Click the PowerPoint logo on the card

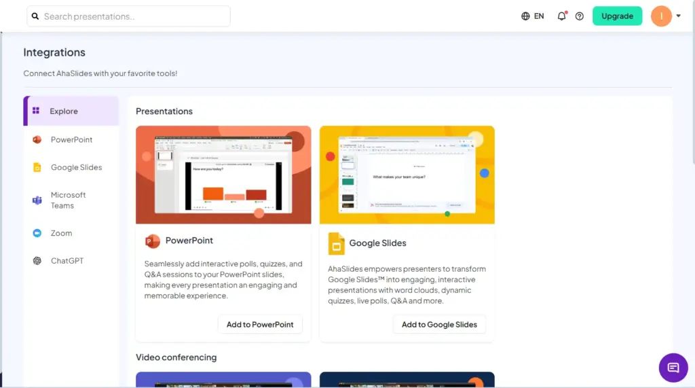[x=153, y=241]
